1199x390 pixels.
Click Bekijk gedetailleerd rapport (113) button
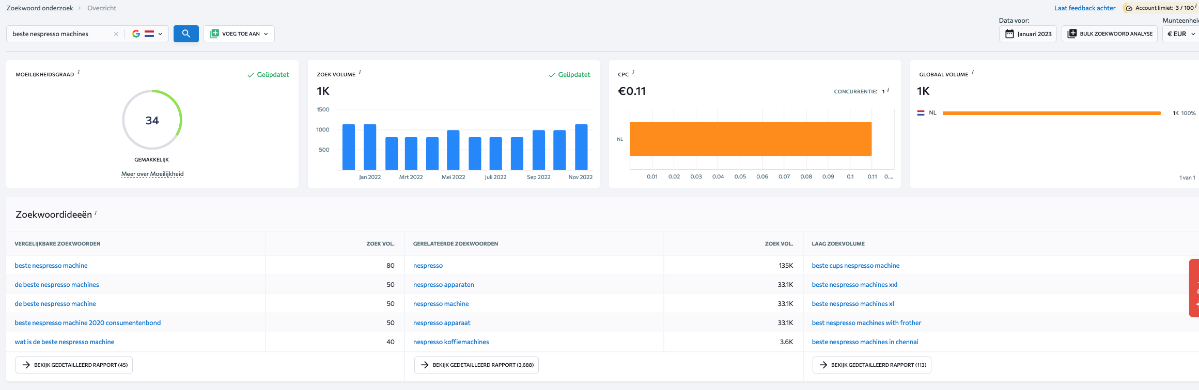click(x=872, y=365)
